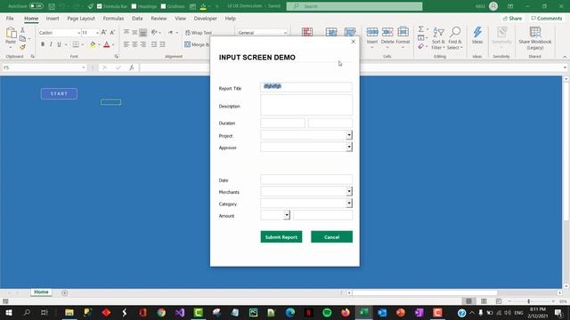Open Chrome from the taskbar
The width and height of the screenshot is (570, 320).
[161, 312]
